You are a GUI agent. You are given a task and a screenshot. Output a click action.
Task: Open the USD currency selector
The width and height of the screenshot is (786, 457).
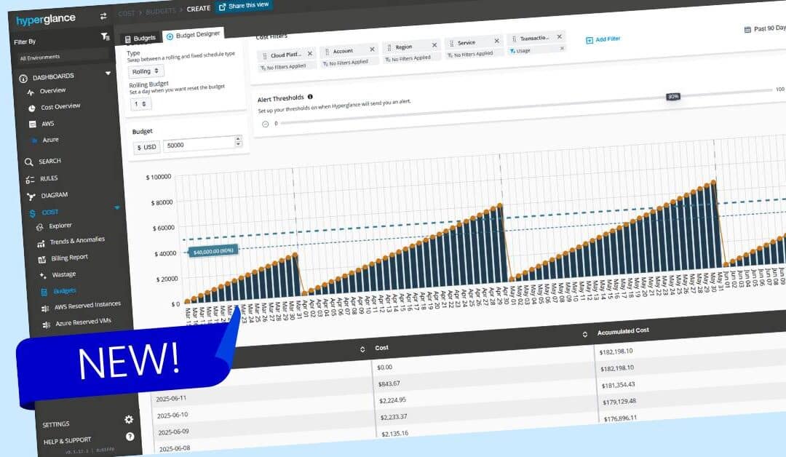pyautogui.click(x=146, y=146)
